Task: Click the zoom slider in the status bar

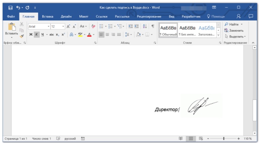Action: point(224,139)
